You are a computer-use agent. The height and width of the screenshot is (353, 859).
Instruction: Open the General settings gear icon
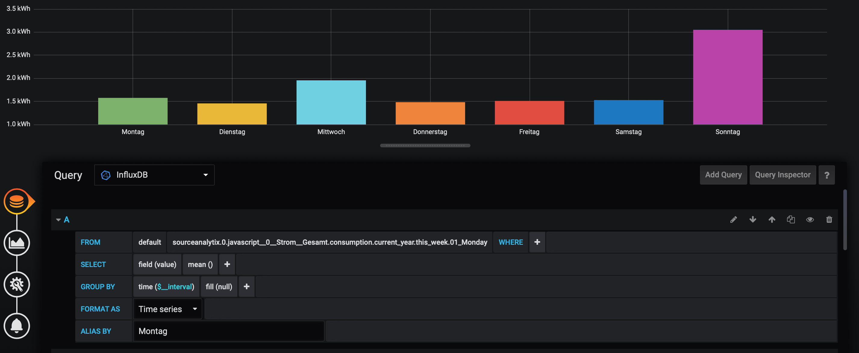pos(17,284)
